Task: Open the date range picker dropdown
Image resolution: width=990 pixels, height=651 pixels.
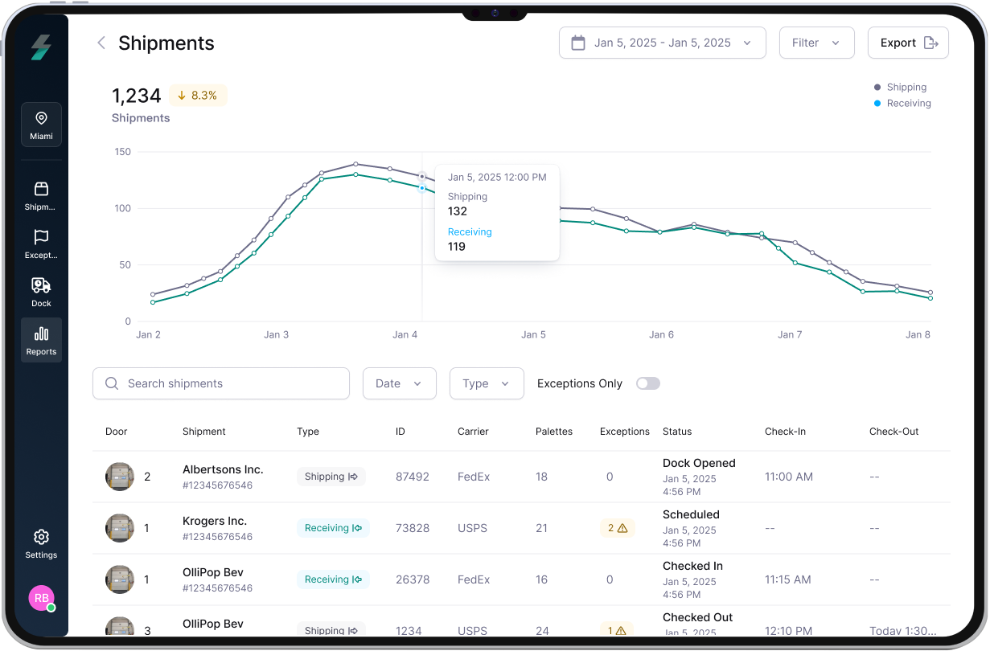Action: tap(661, 43)
